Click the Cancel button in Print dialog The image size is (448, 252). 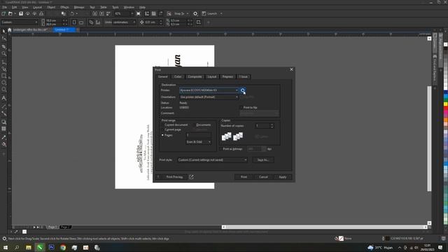click(x=263, y=177)
